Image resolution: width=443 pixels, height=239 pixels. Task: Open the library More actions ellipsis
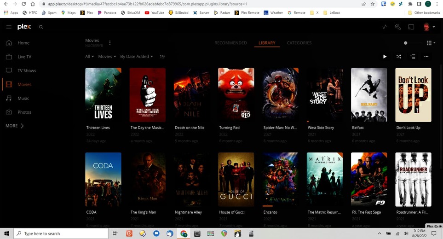(x=426, y=57)
